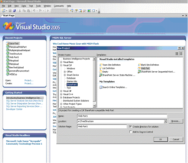This screenshot has width=188, height=163.
Task: Click the New Project toolbar icon
Action: [x=3, y=11]
